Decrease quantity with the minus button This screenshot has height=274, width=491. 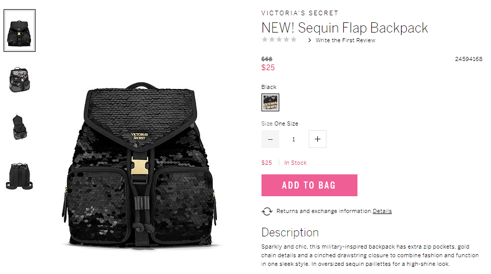pos(270,139)
